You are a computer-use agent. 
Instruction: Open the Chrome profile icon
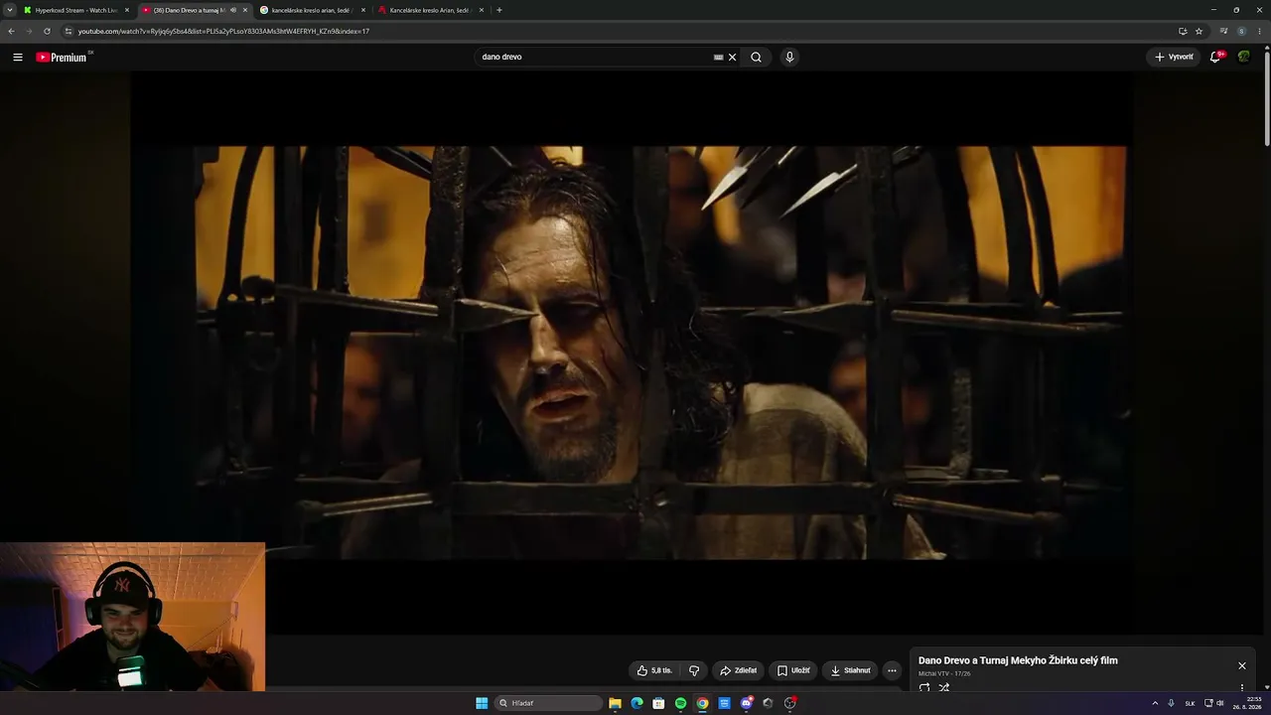click(x=1241, y=31)
